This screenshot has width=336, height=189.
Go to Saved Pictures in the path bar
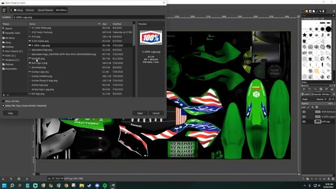45,10
